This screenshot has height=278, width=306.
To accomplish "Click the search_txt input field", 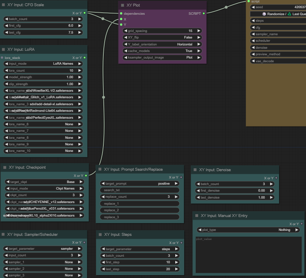I will (x=139, y=190).
